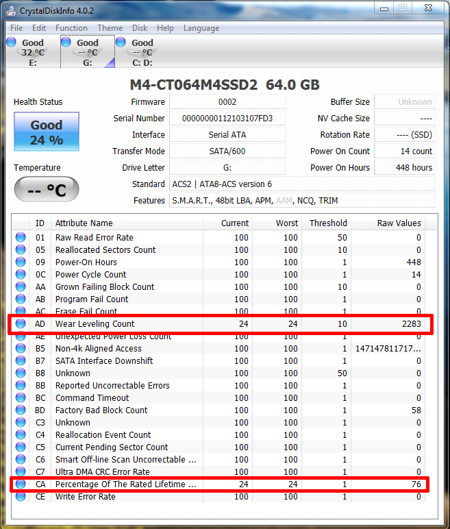Click status icon for Power Cycle Count
The height and width of the screenshot is (529, 450).
21,274
